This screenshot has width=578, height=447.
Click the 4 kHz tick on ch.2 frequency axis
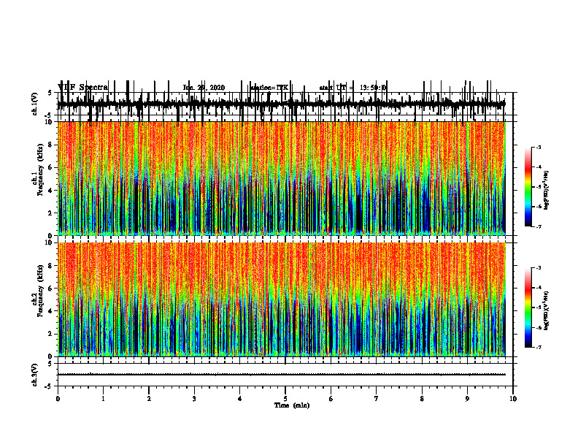click(51, 311)
